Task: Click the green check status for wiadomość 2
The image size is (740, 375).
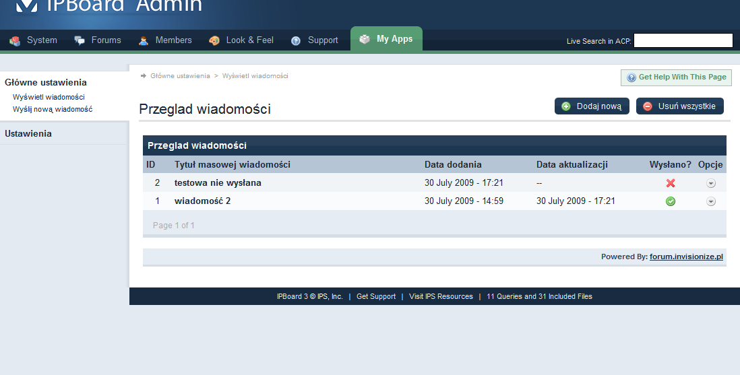Action: pos(670,201)
